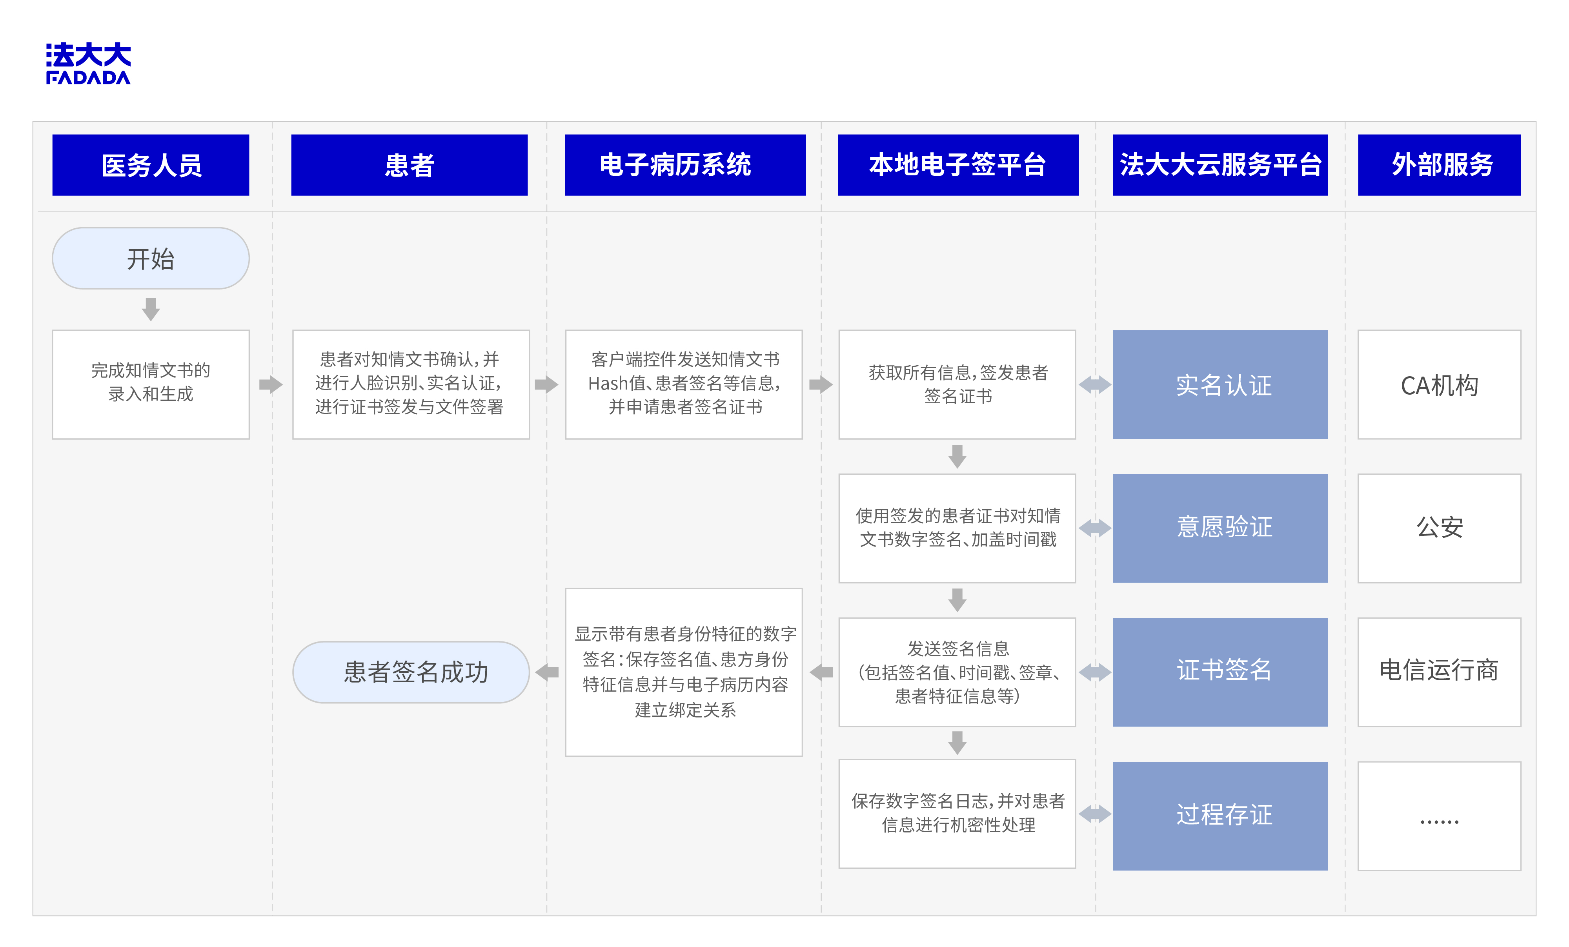Click the double arrow beside 实名认证
Screen dimensions: 1569x947
tap(1095, 384)
